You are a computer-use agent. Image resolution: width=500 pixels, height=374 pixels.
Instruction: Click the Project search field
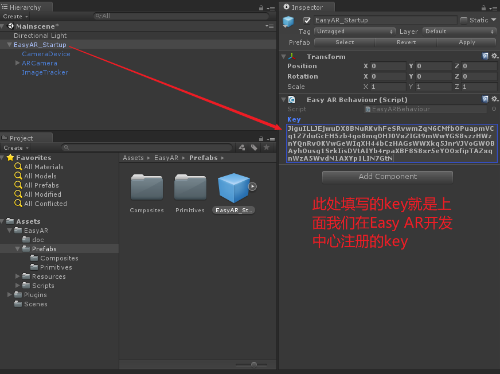(x=147, y=147)
